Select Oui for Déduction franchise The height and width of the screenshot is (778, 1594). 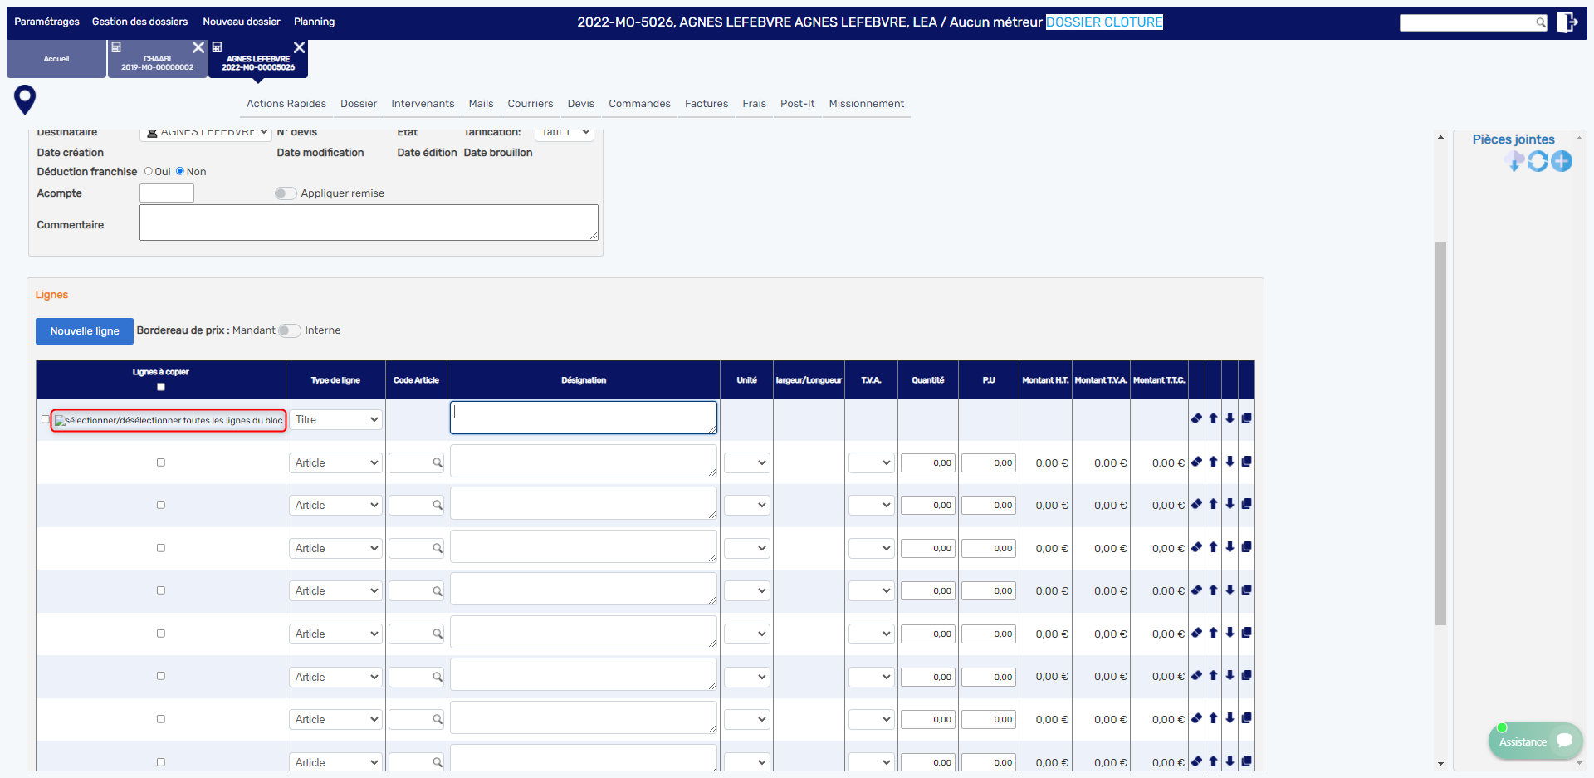coord(149,172)
